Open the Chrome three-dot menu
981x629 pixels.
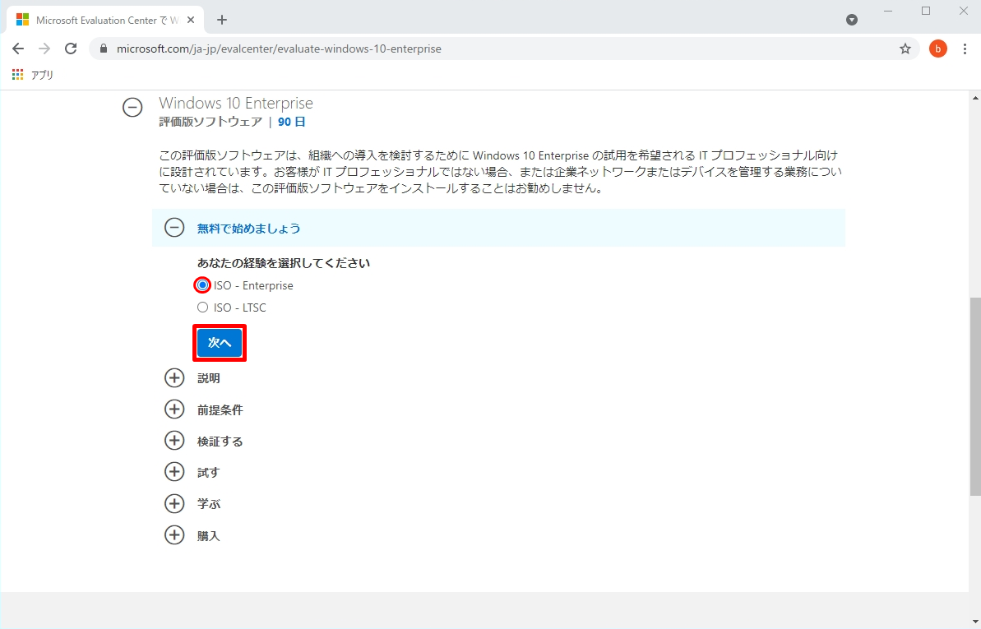[964, 49]
